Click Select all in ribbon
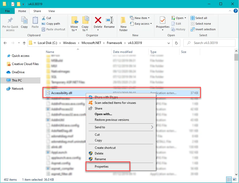 pyautogui.click(x=199, y=18)
